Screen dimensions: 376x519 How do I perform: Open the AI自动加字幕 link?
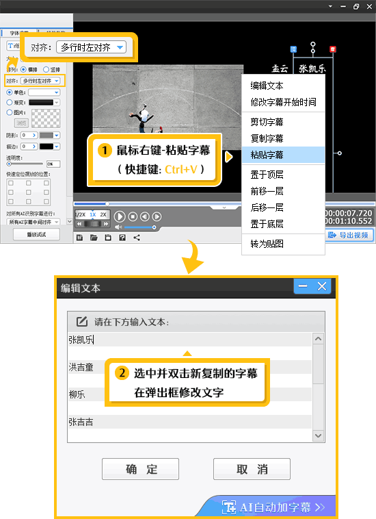pos(273,507)
